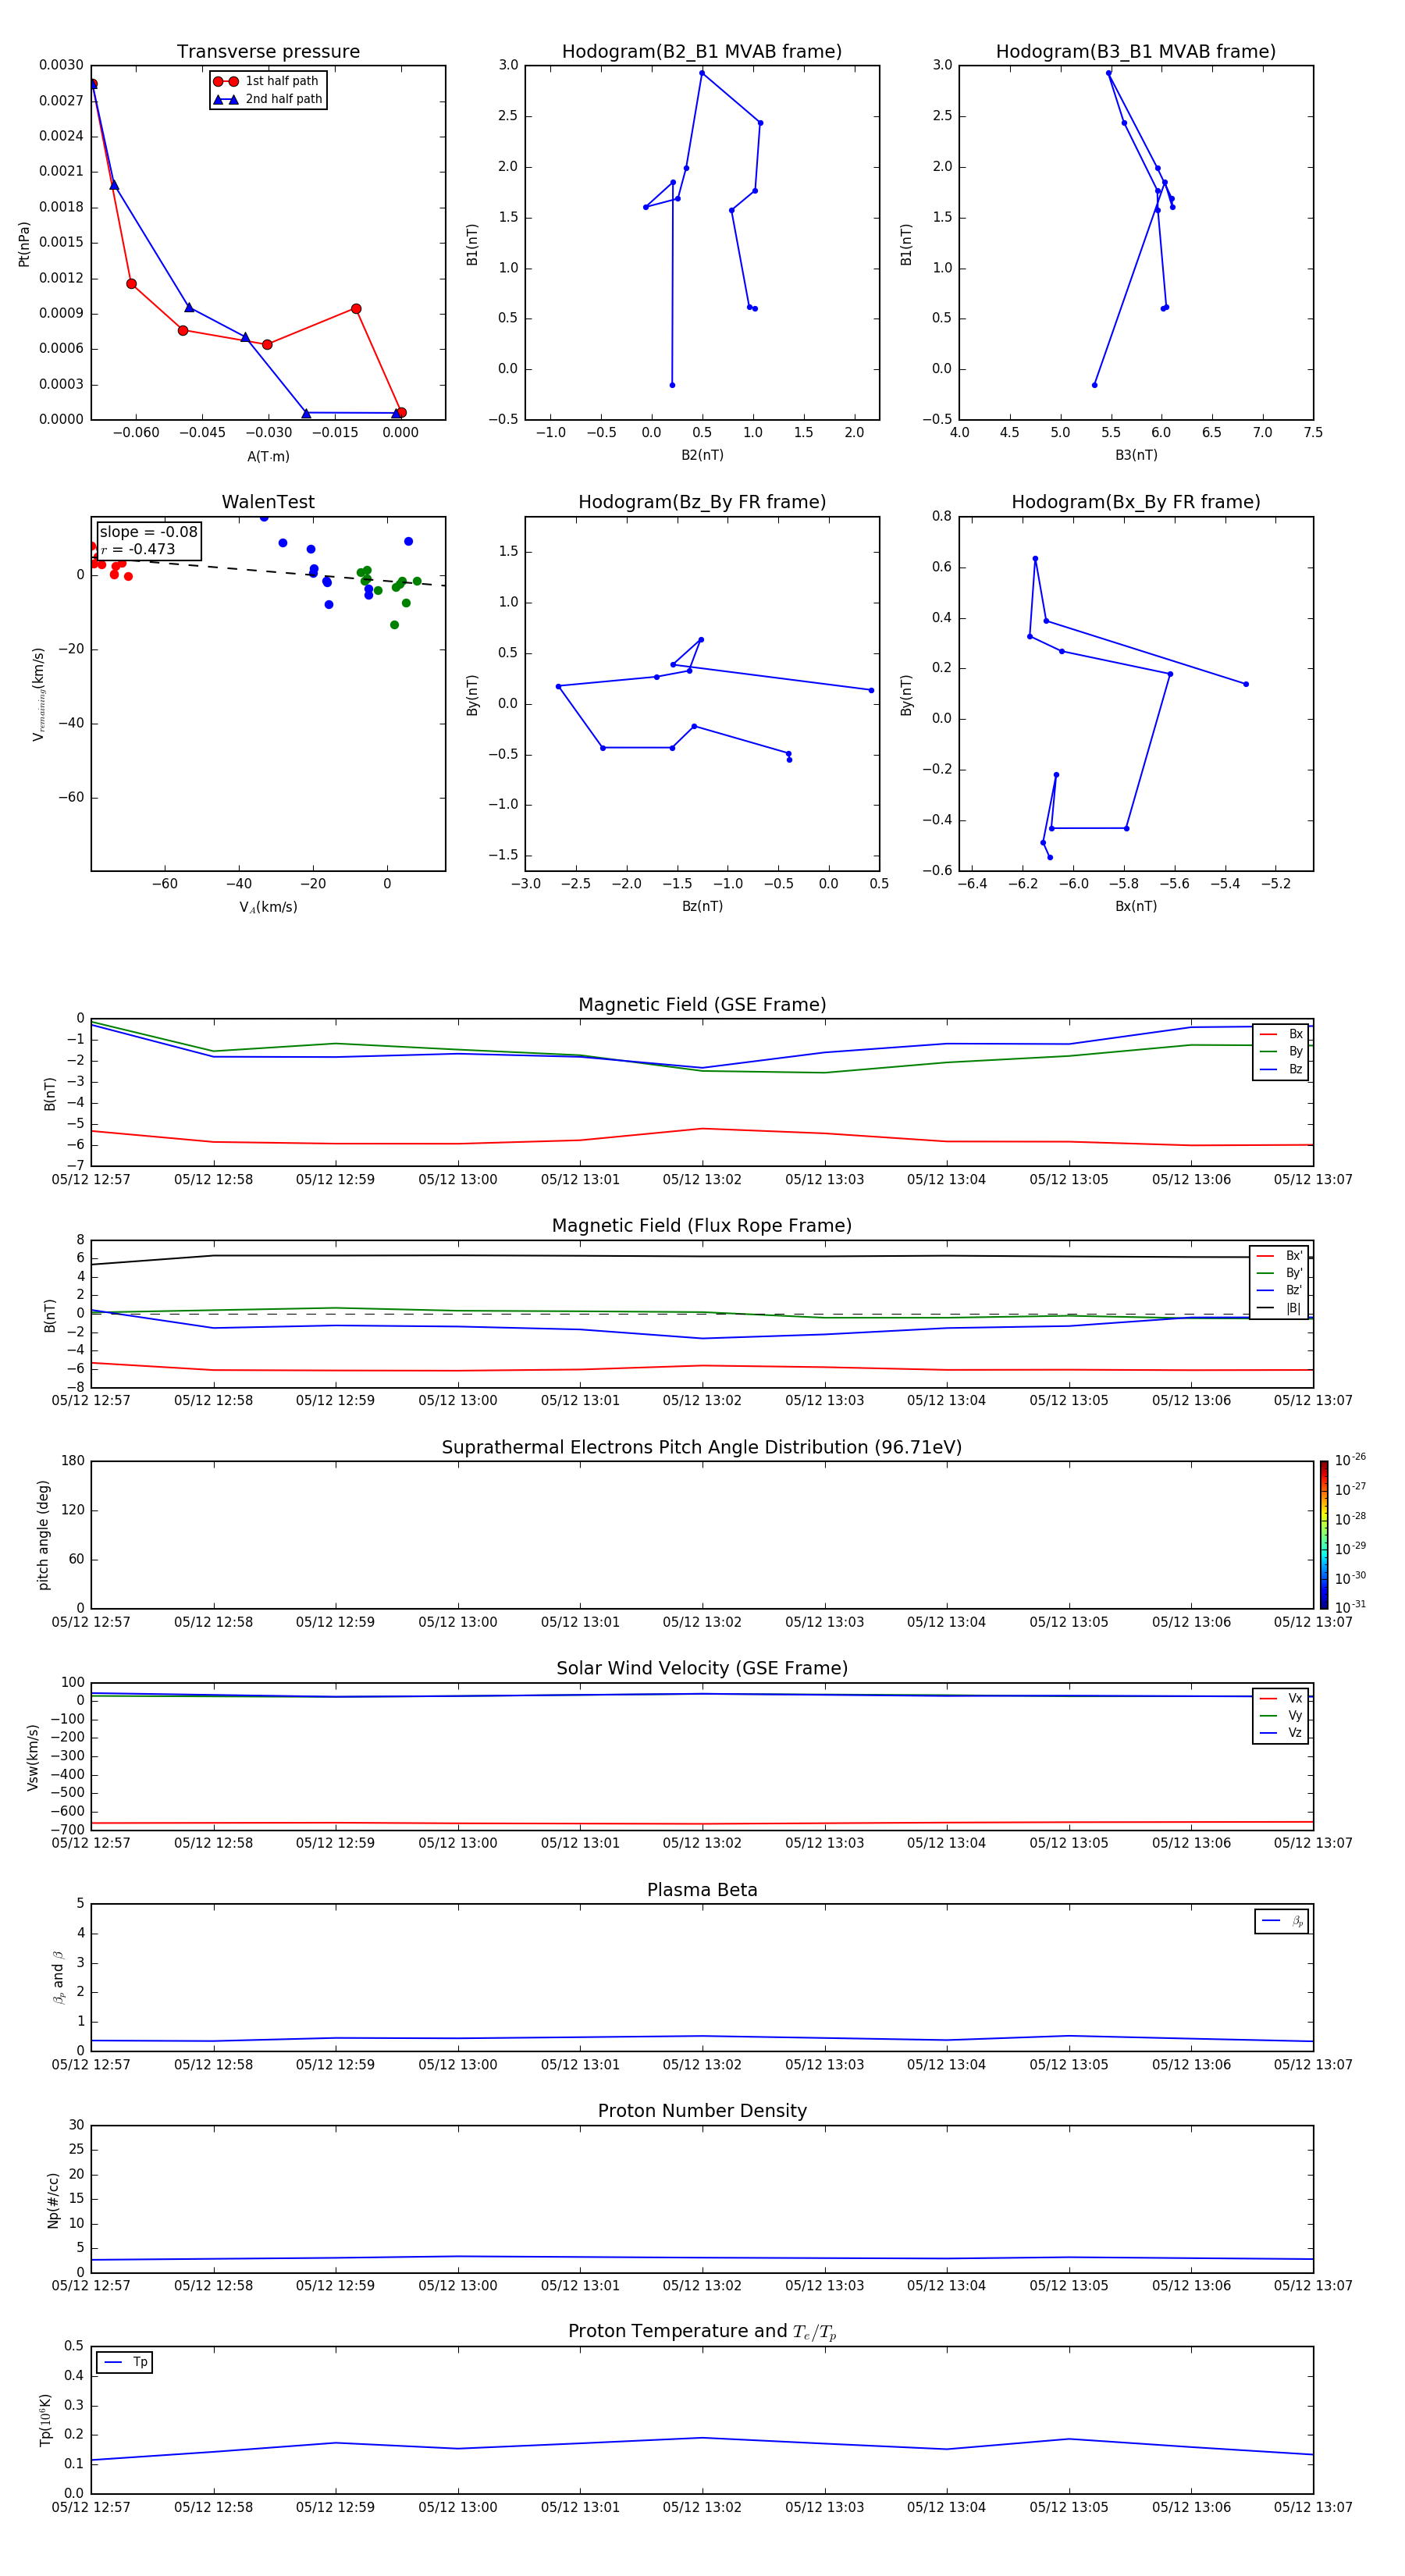This screenshot has height=2576, width=1405.
Task: Select the 'Vy' velocity legend entry
Action: (x=1281, y=1715)
